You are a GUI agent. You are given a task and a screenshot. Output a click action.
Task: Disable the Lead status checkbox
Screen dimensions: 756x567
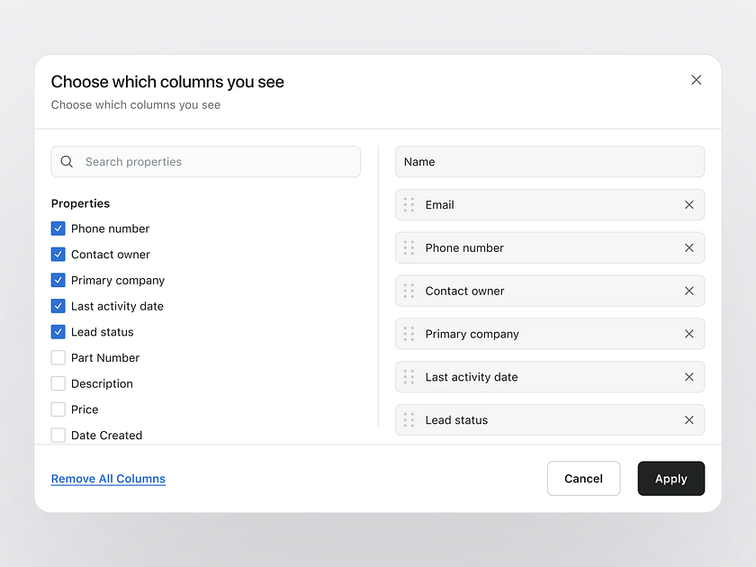coord(58,331)
